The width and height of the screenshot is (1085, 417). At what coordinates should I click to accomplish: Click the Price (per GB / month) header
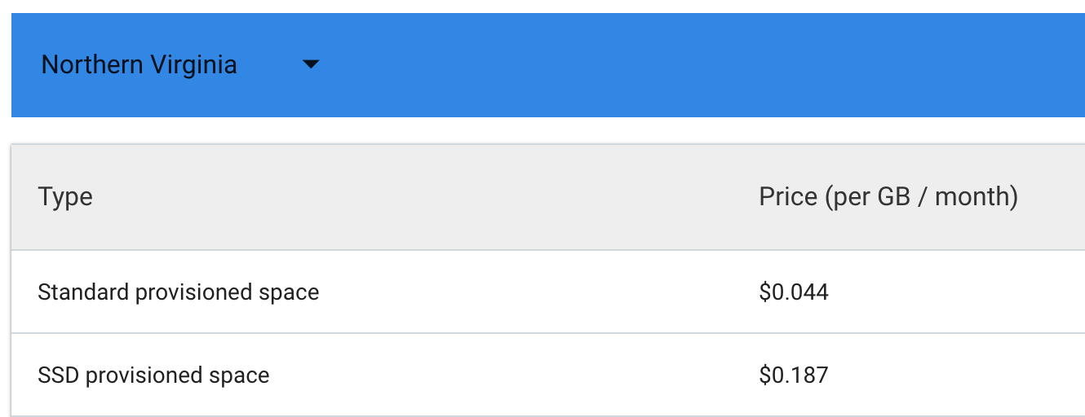(x=888, y=197)
